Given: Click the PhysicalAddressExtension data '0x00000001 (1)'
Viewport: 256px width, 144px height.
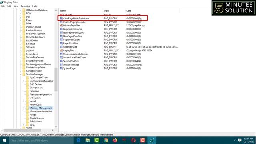Looking at the screenshot, I should 133,54.
